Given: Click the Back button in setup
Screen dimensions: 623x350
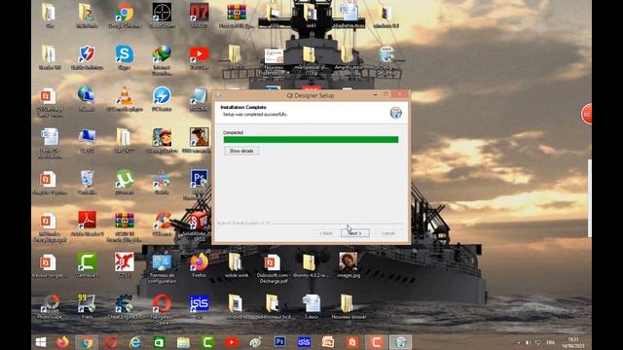Looking at the screenshot, I should [326, 233].
